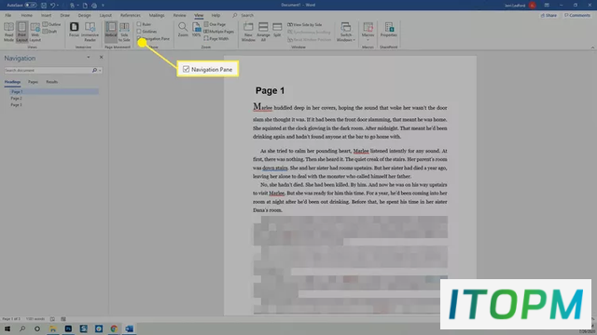Choose One Page zoom
Screen dimensions: 597x335
[x=215, y=24]
